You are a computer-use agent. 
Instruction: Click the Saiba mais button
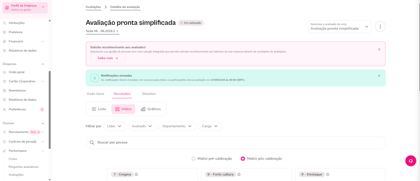(108, 58)
